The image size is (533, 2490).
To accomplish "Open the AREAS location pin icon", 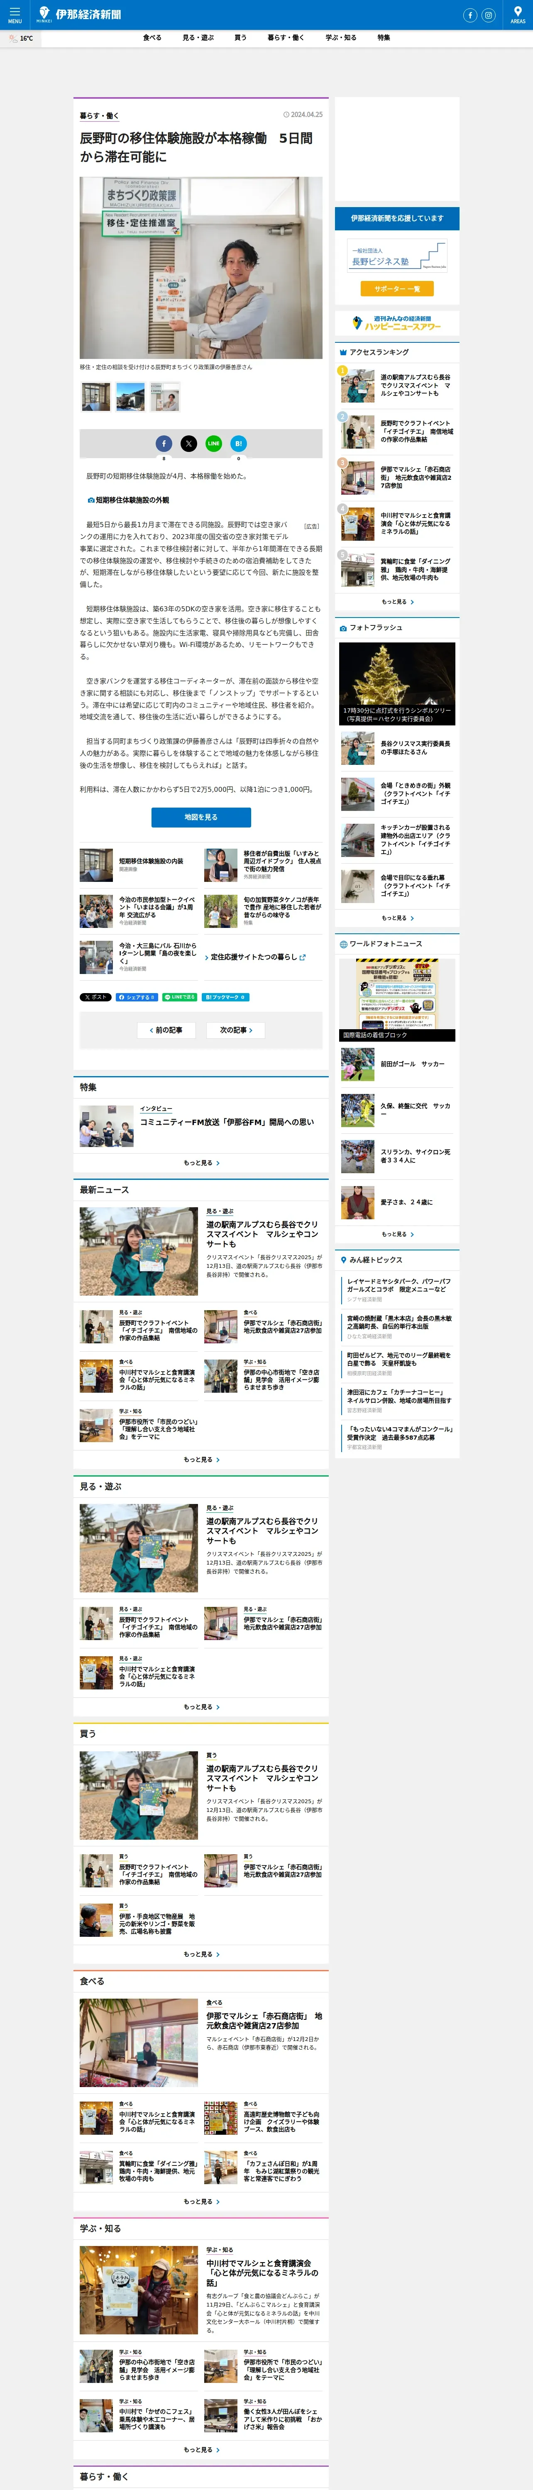I will coord(518,15).
